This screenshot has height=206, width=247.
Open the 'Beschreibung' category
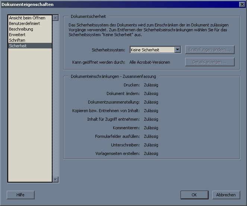[x=30, y=29]
